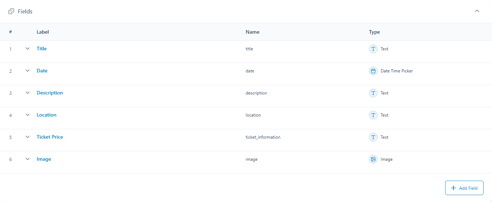Expand the Description field row chevron
This screenshot has height=202, width=492.
pos(28,93)
